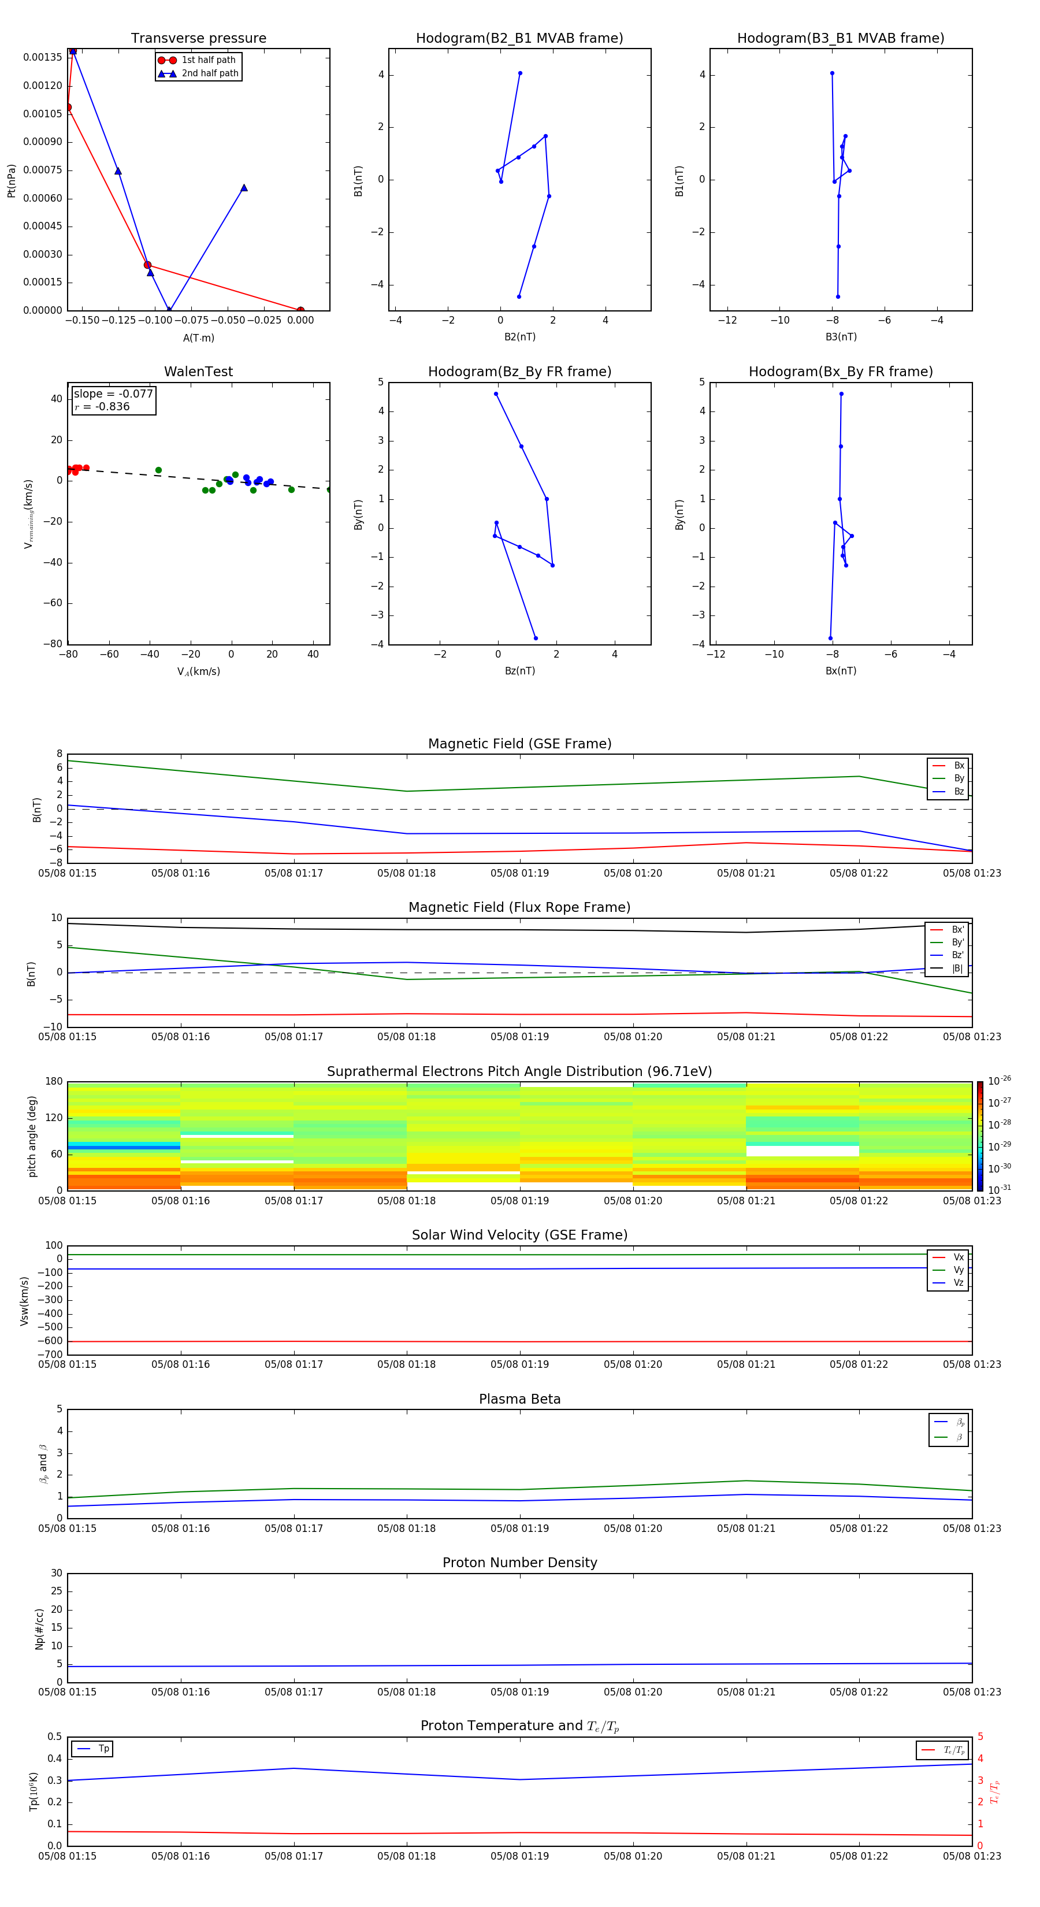The height and width of the screenshot is (1907, 1040).
Task: Click the 'A(T·m)' x-axis label
Action: (198, 337)
